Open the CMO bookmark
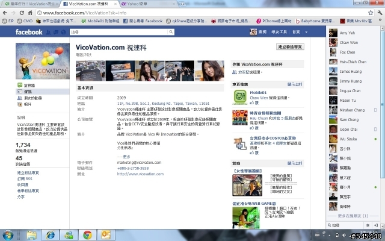Viewport: 385px width, 241px height. pyautogui.click(x=25, y=21)
